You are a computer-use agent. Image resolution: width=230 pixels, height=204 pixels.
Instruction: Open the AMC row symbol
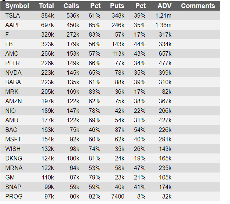(x=12, y=53)
